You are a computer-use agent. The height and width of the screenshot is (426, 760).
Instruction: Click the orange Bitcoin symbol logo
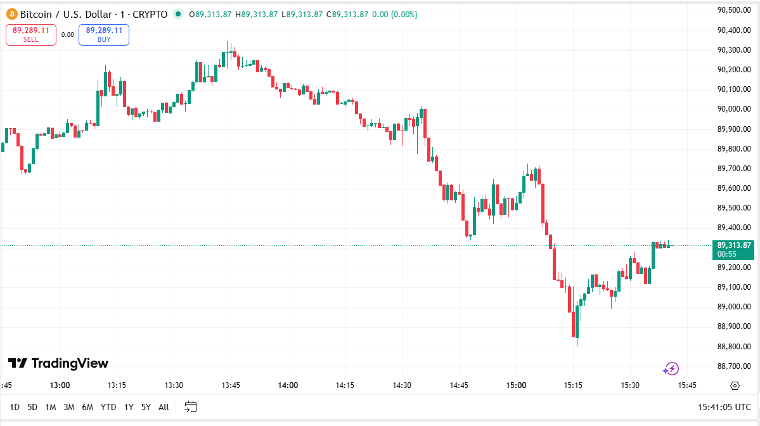[11, 14]
